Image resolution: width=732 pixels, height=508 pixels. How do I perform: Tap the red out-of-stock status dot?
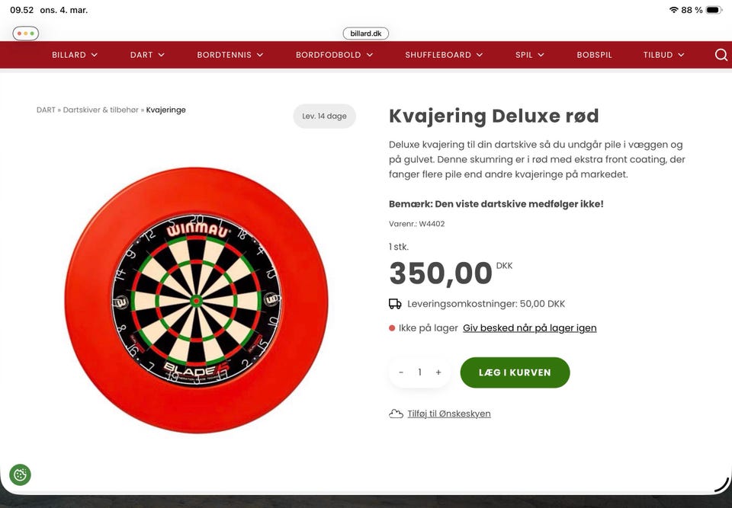(x=392, y=328)
